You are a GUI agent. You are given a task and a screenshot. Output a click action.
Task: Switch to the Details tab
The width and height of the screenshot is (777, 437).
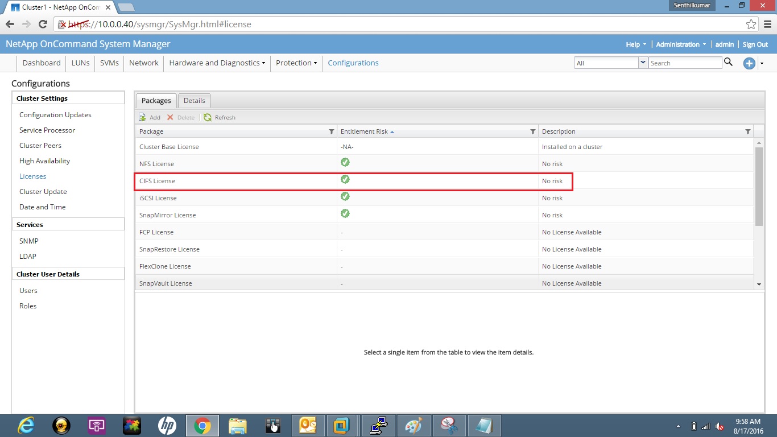click(x=194, y=100)
